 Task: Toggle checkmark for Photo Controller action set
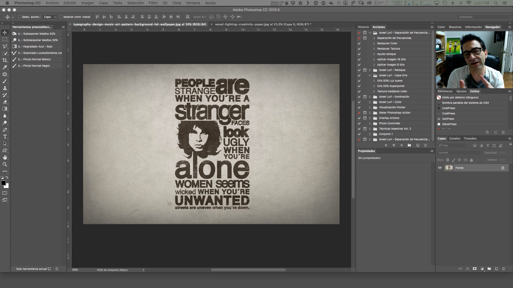pos(359,123)
